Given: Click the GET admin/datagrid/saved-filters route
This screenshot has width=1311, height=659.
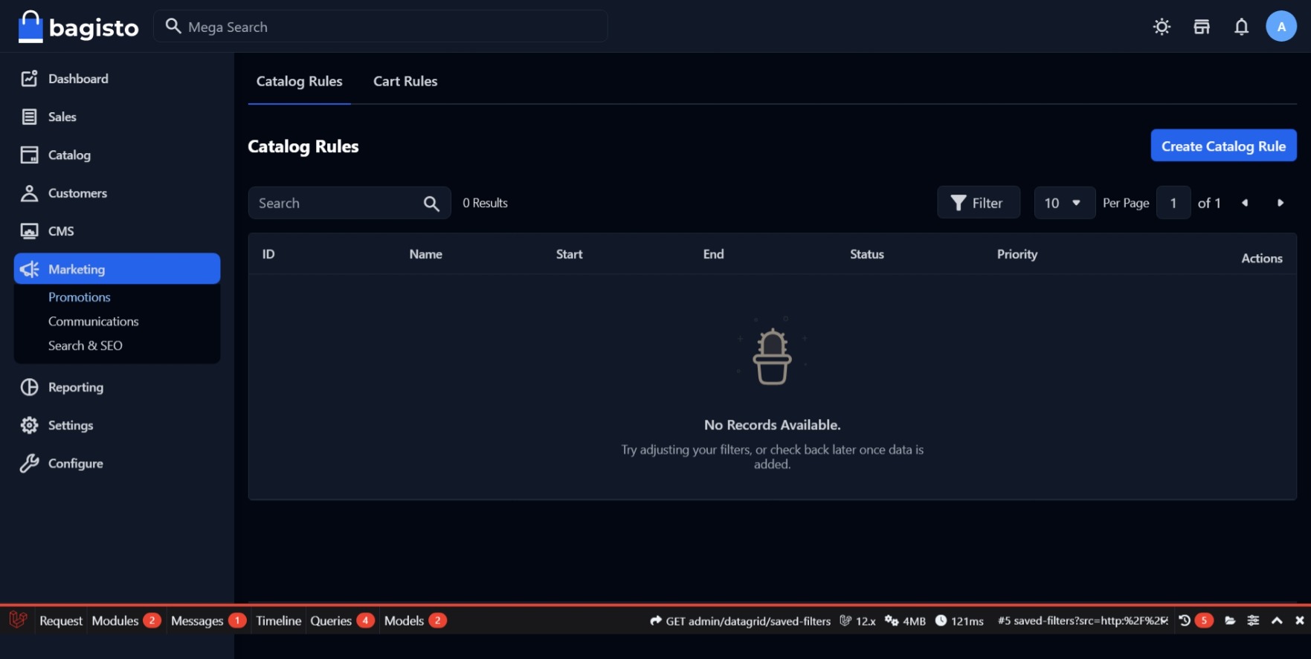Looking at the screenshot, I should (740, 621).
